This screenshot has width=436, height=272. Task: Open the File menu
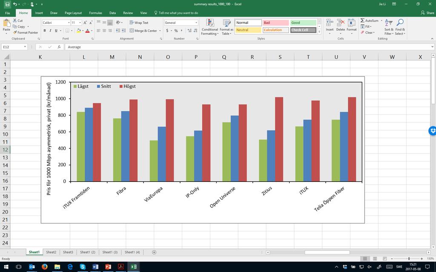click(8, 13)
